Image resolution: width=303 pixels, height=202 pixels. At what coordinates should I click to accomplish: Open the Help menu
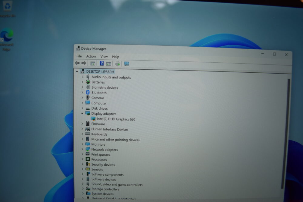(x=115, y=57)
